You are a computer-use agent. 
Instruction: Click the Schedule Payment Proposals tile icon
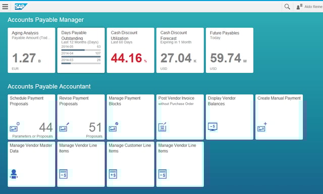click(x=15, y=127)
